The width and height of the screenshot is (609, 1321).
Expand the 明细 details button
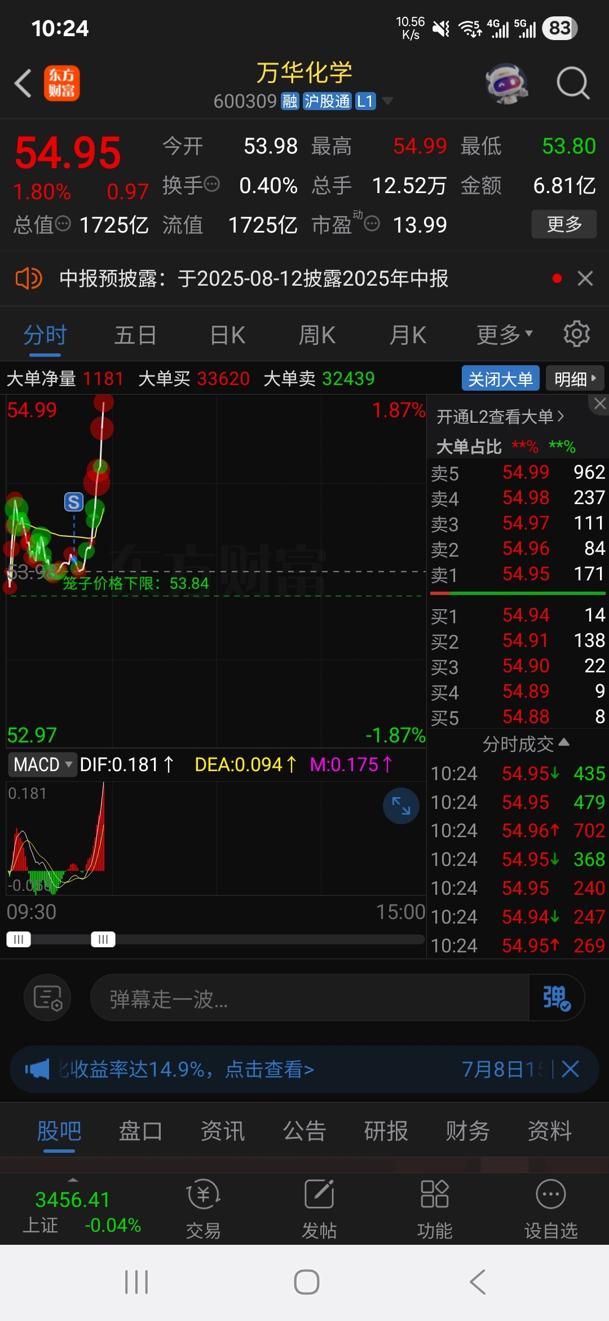point(575,378)
